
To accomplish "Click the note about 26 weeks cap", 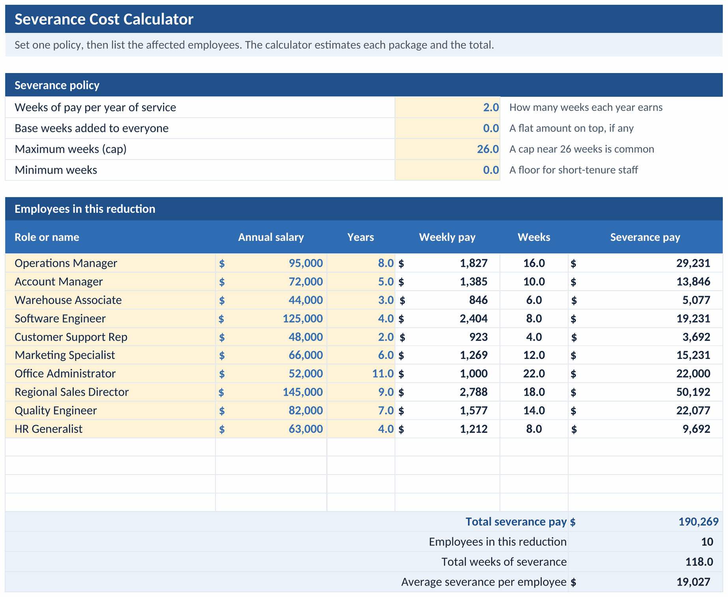I will coord(582,149).
